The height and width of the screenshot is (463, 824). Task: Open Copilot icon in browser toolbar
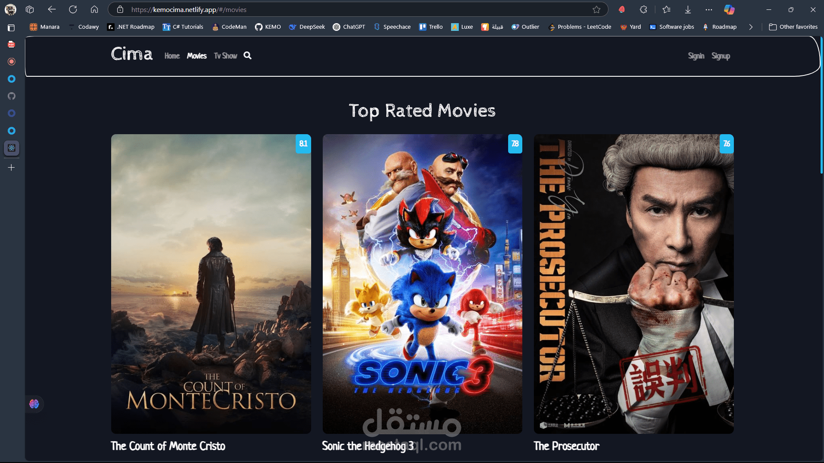click(729, 9)
